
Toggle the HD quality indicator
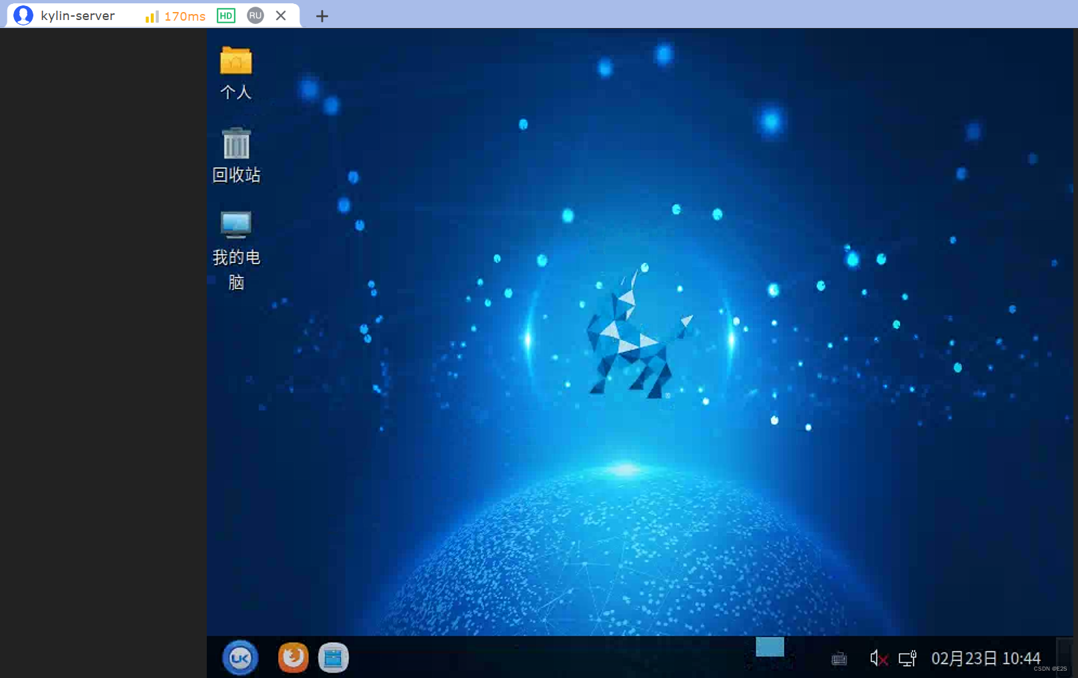(226, 15)
